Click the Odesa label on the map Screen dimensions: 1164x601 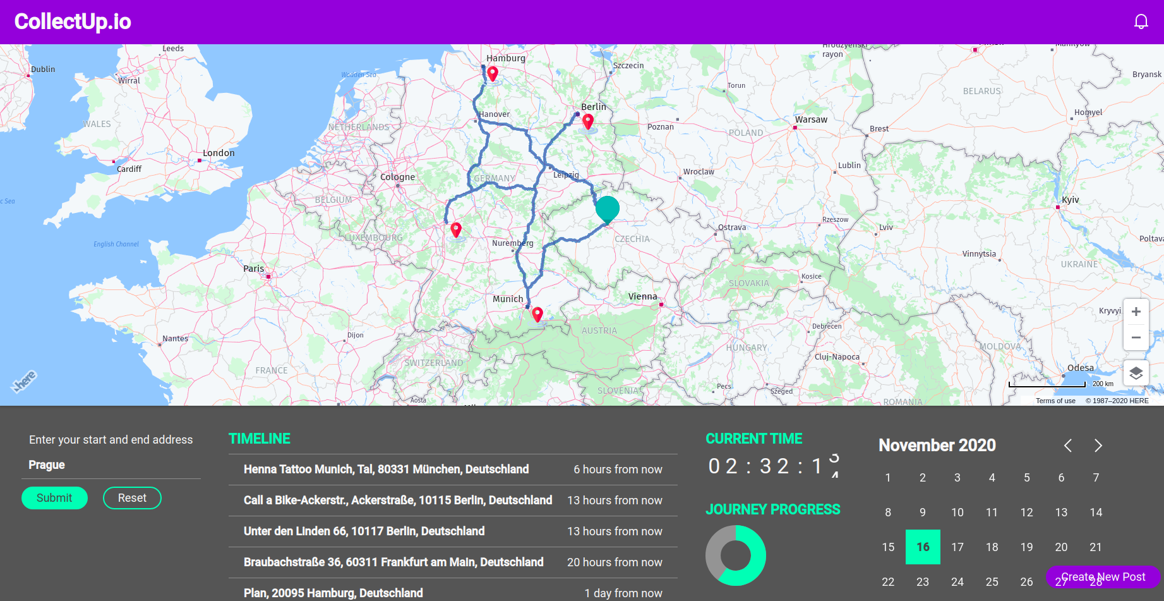[1081, 368]
